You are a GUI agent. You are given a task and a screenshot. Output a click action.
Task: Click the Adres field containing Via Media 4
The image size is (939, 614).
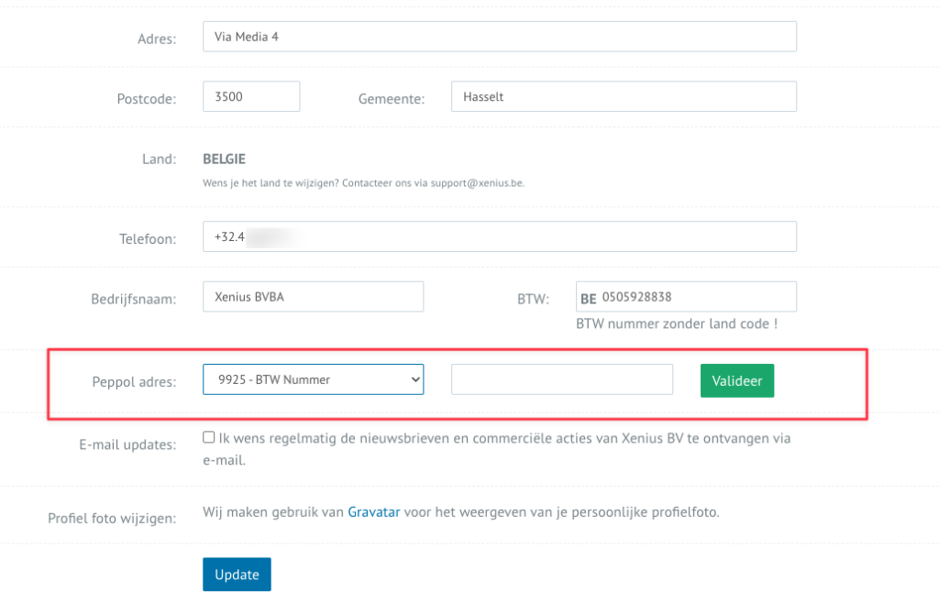499,37
